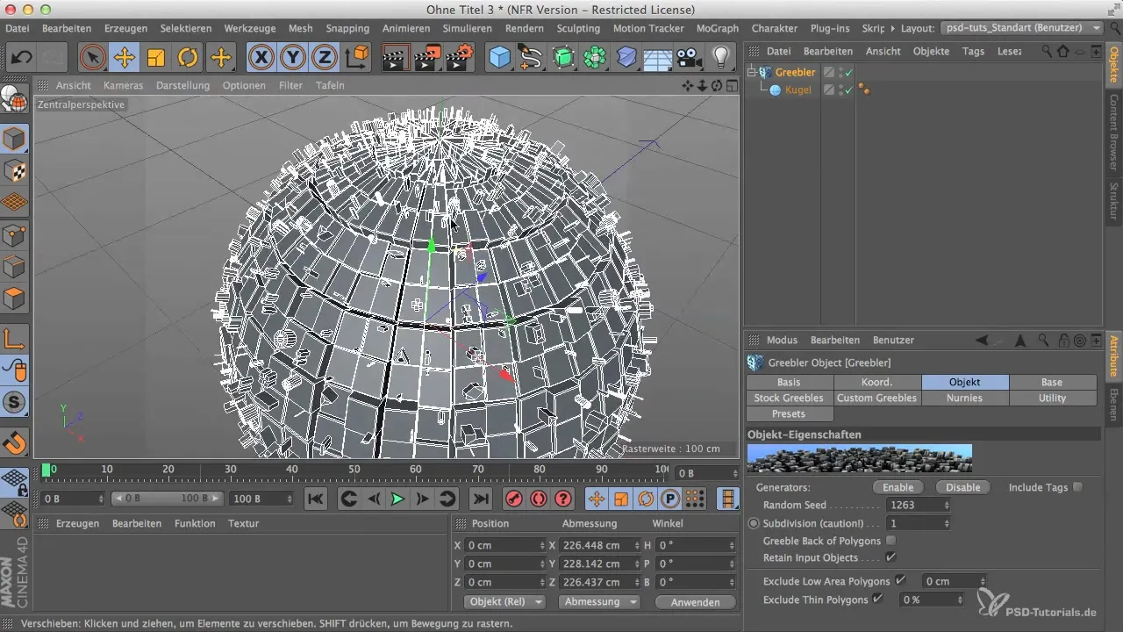Switch to the Stock Greebles tab

pos(790,398)
